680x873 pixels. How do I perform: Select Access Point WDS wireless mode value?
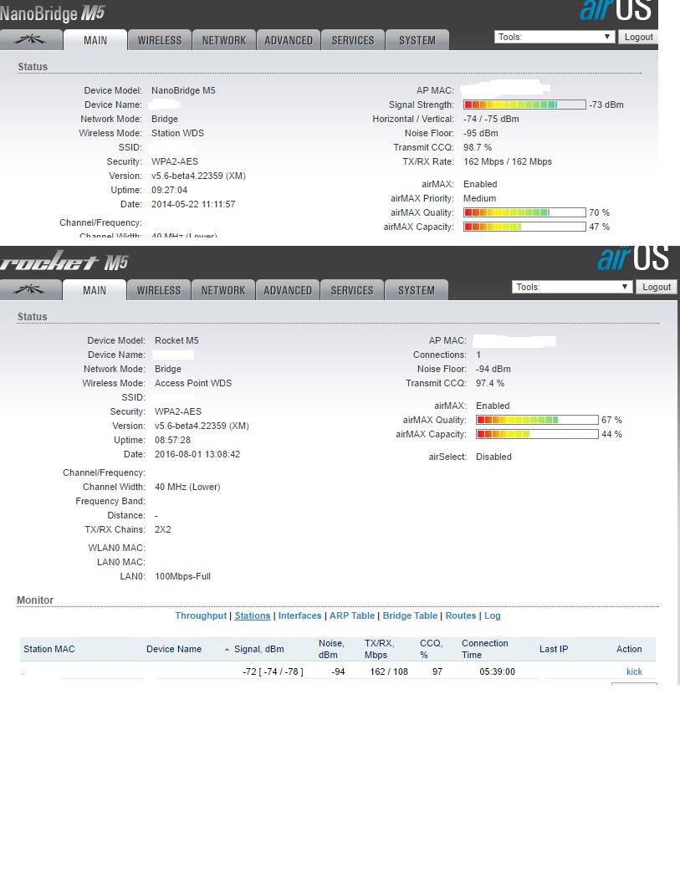[x=193, y=383]
